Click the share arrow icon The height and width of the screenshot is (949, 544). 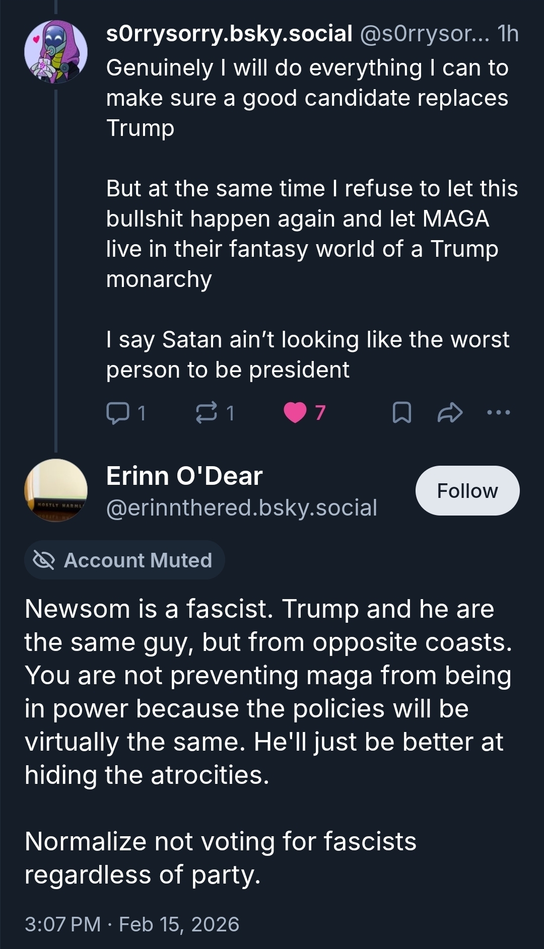tap(450, 413)
